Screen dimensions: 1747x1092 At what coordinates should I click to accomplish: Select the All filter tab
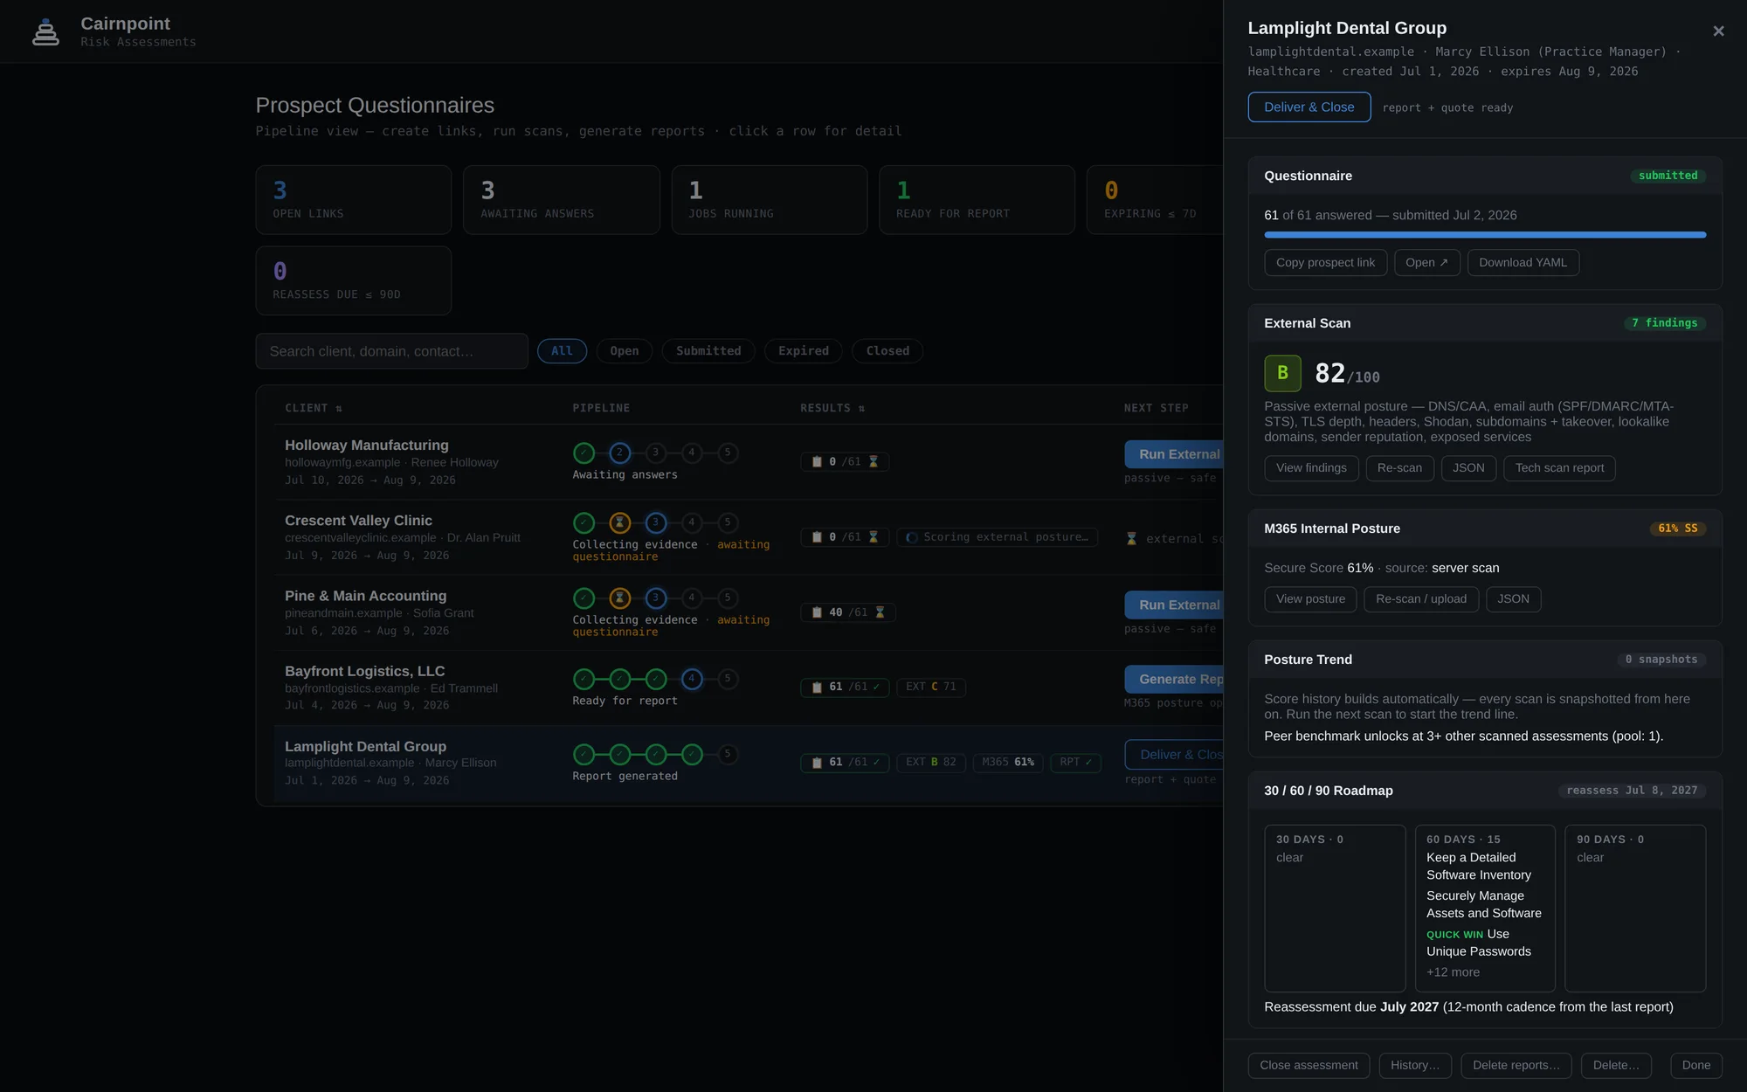click(x=562, y=351)
